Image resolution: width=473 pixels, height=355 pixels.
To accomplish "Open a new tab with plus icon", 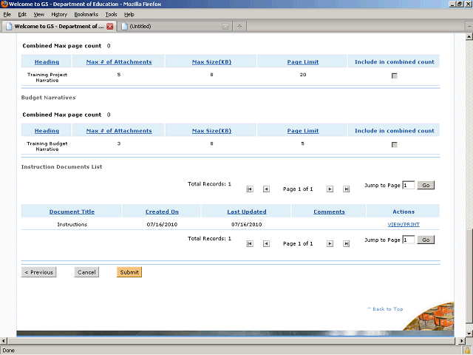I will pyautogui.click(x=239, y=27).
